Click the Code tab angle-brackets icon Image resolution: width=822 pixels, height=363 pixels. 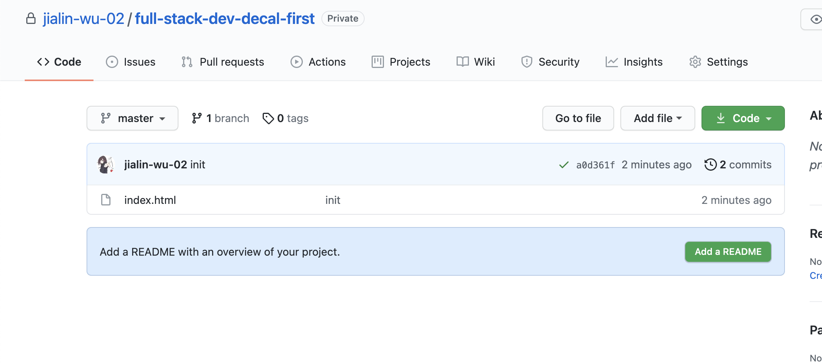tap(43, 62)
